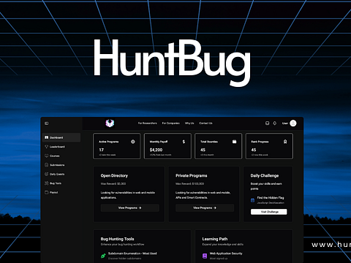Click the Bug Tools sidebar icon
Screen dimensions: 351x263
[47, 183]
